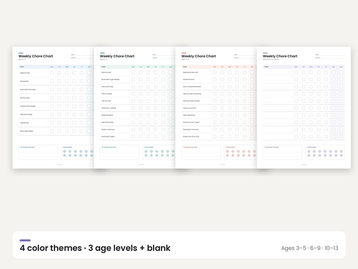358x269 pixels.
Task: Click the purple blank chart's 'Weekly Chore Chart' title
Action: 280,56
